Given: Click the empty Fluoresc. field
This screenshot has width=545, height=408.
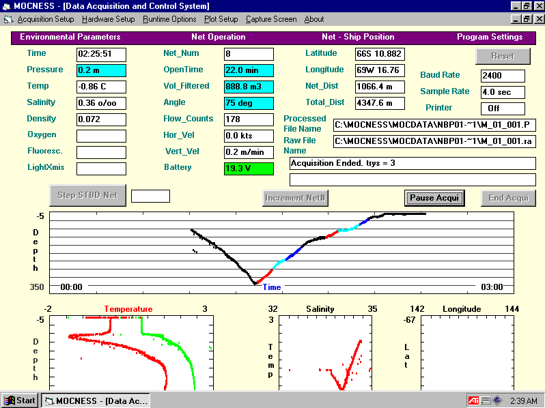Looking at the screenshot, I should [101, 152].
